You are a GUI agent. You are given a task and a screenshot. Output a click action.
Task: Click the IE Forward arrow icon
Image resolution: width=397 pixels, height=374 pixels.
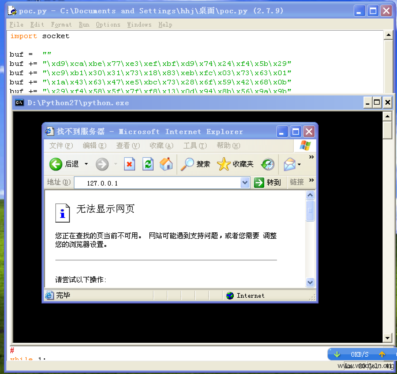point(102,164)
